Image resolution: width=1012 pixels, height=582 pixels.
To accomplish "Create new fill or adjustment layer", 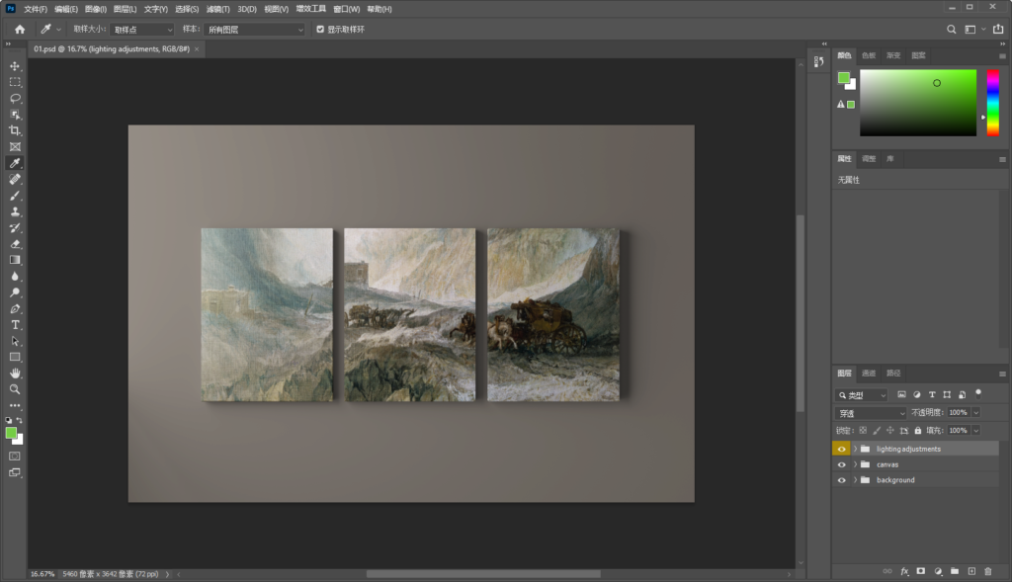I will click(x=938, y=571).
